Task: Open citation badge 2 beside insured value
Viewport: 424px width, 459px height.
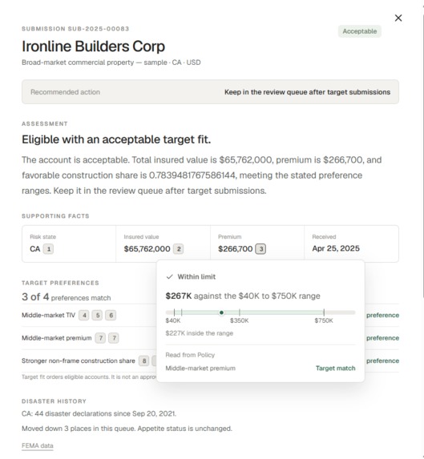Action: click(179, 249)
